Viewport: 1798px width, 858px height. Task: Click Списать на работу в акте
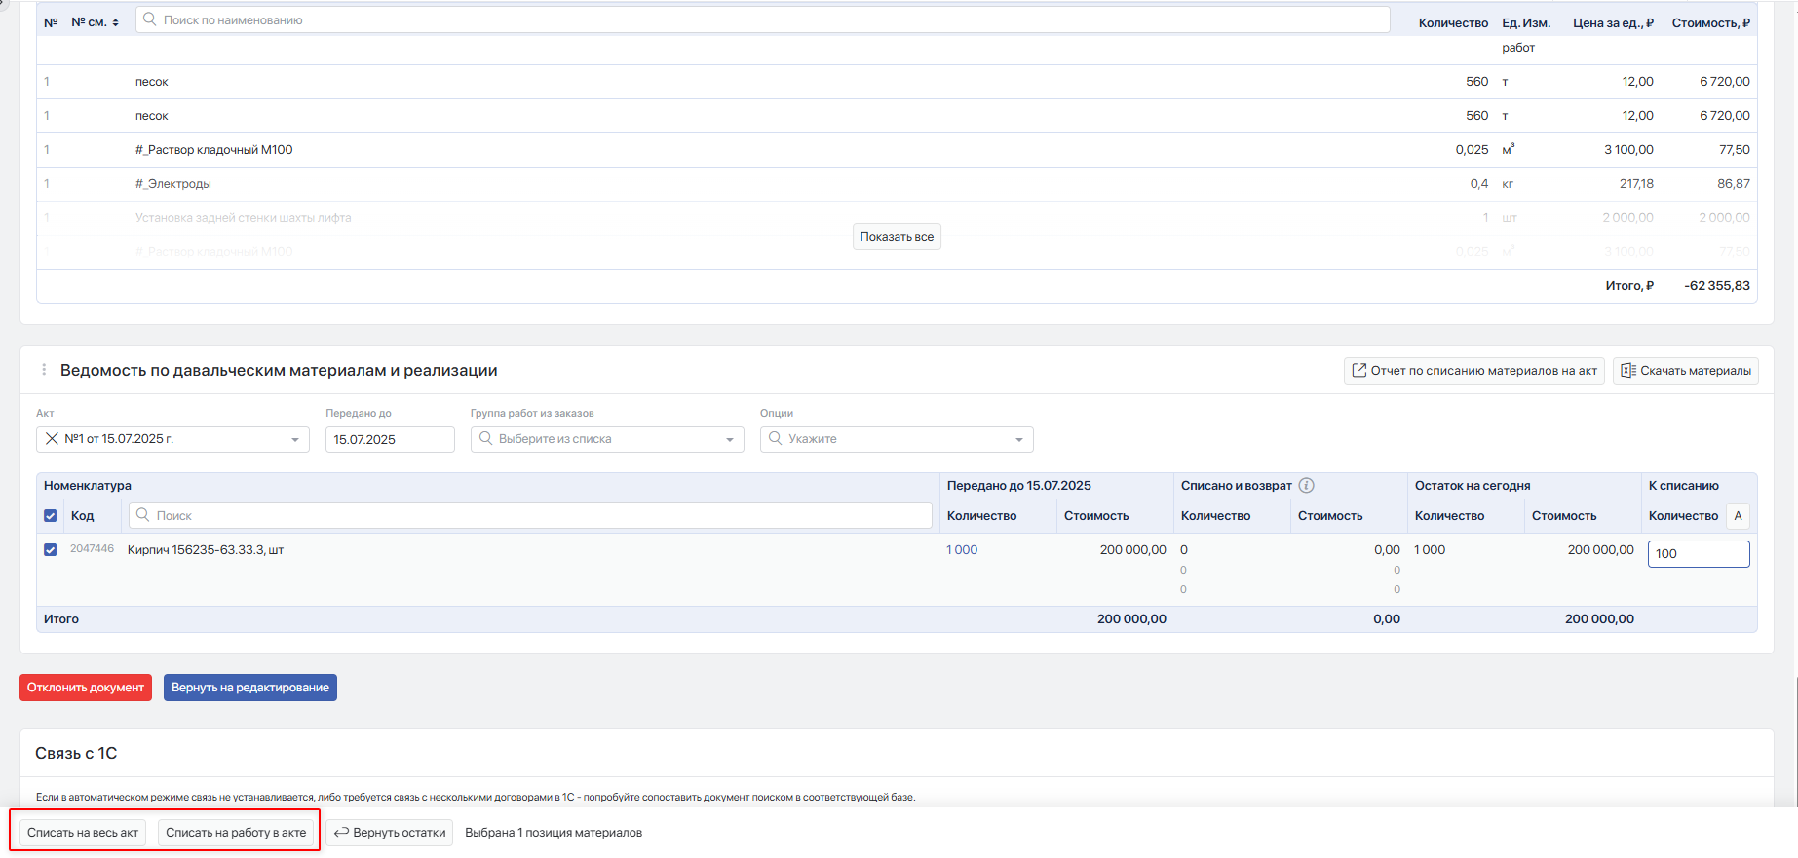point(236,833)
